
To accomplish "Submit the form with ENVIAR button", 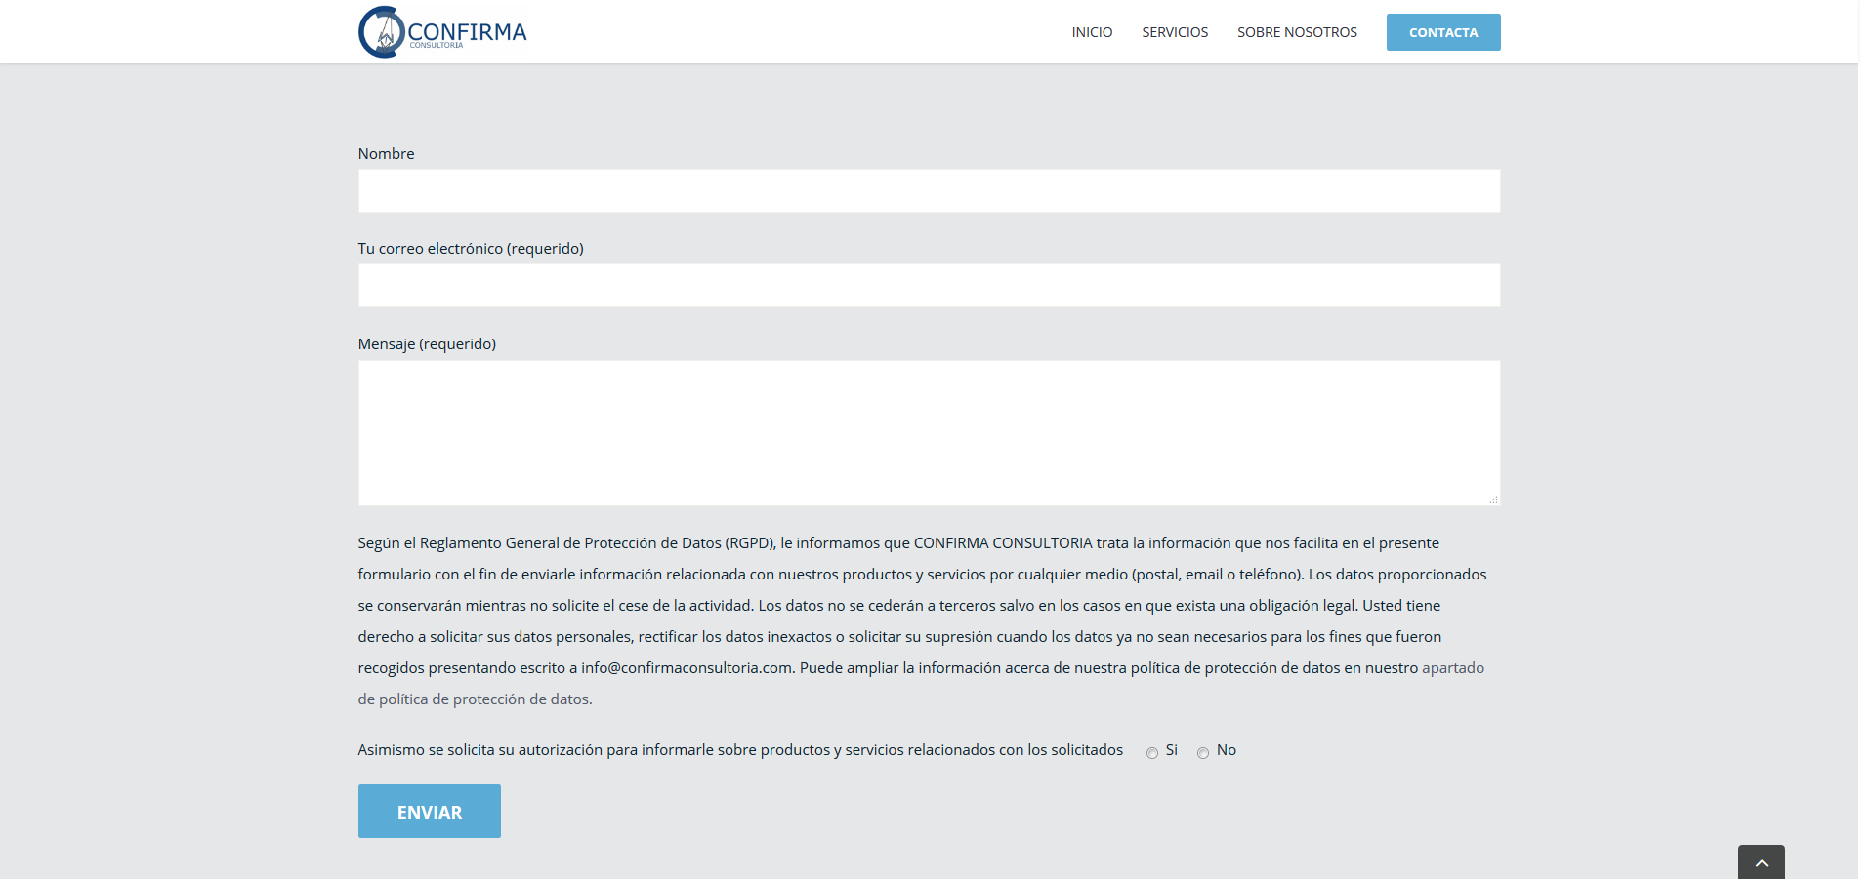I will tap(430, 811).
